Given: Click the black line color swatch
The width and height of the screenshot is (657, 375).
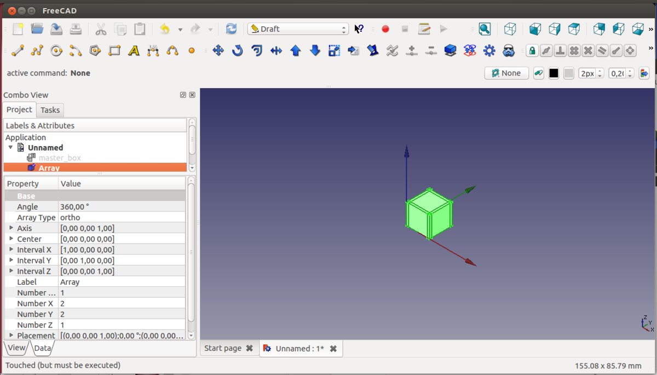Looking at the screenshot, I should point(554,73).
